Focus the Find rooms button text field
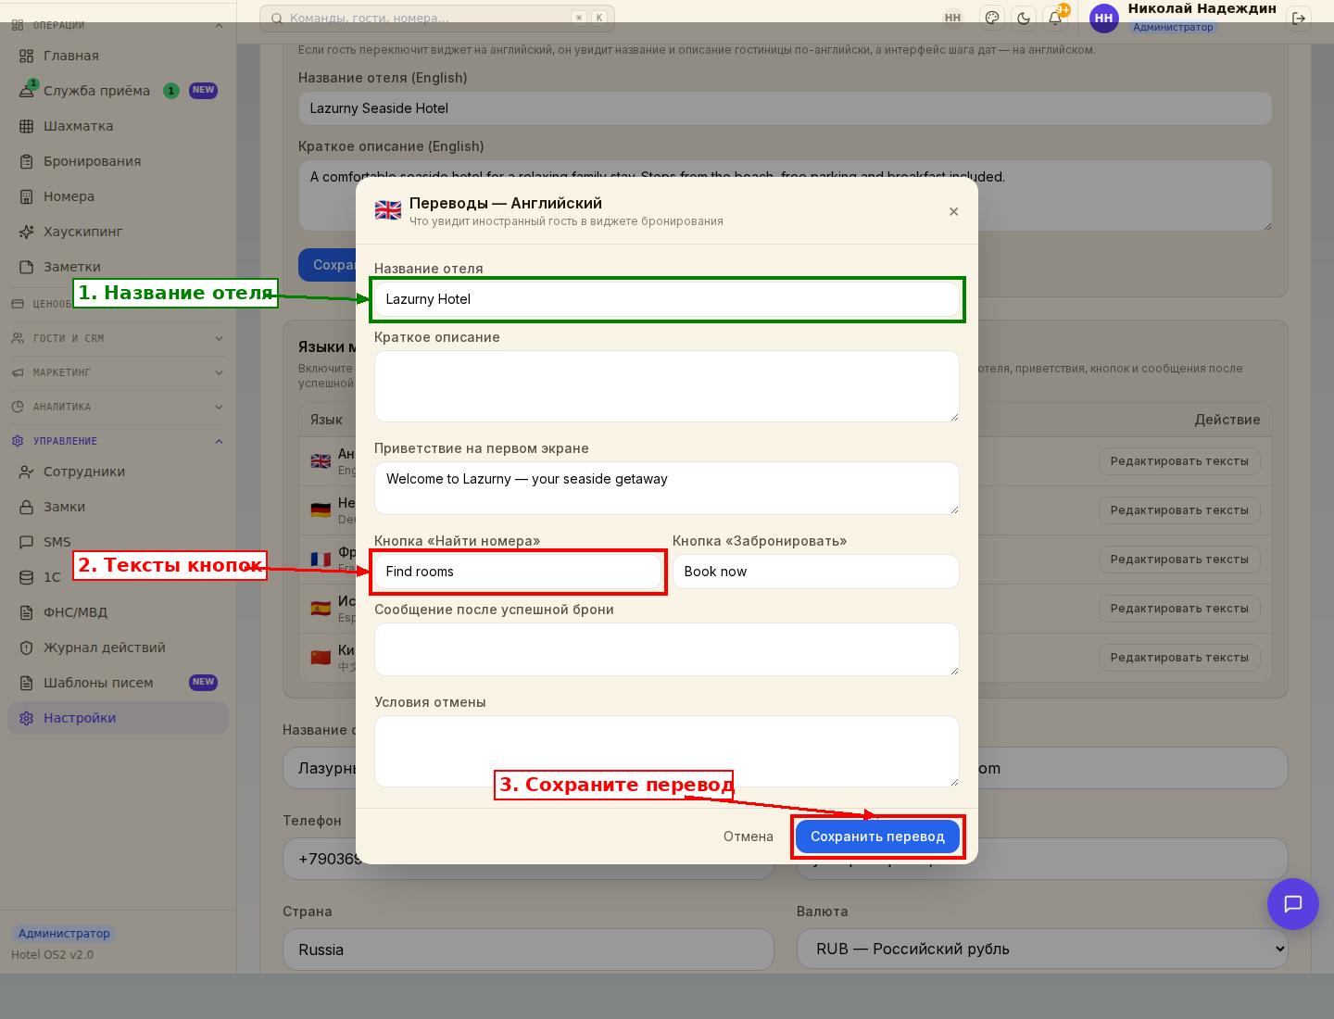Image resolution: width=1334 pixels, height=1019 pixels. [x=518, y=572]
